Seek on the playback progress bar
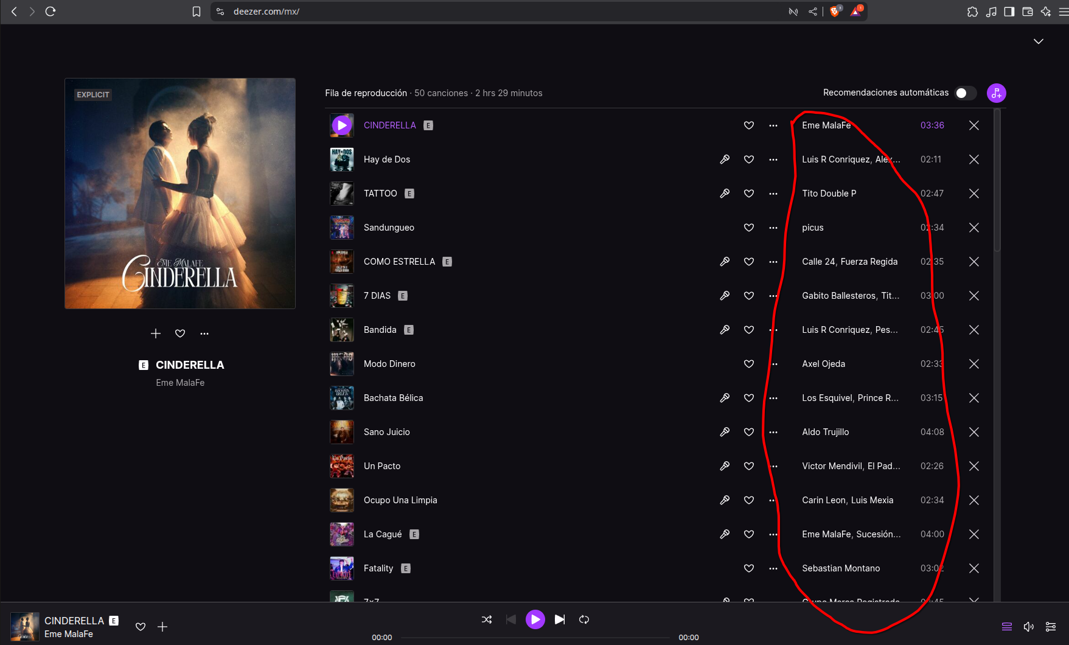This screenshot has width=1069, height=645. pyautogui.click(x=535, y=638)
